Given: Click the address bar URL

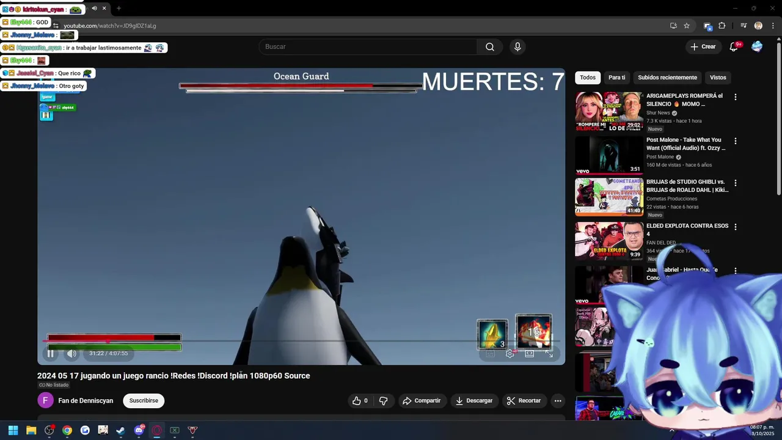Looking at the screenshot, I should click(110, 26).
